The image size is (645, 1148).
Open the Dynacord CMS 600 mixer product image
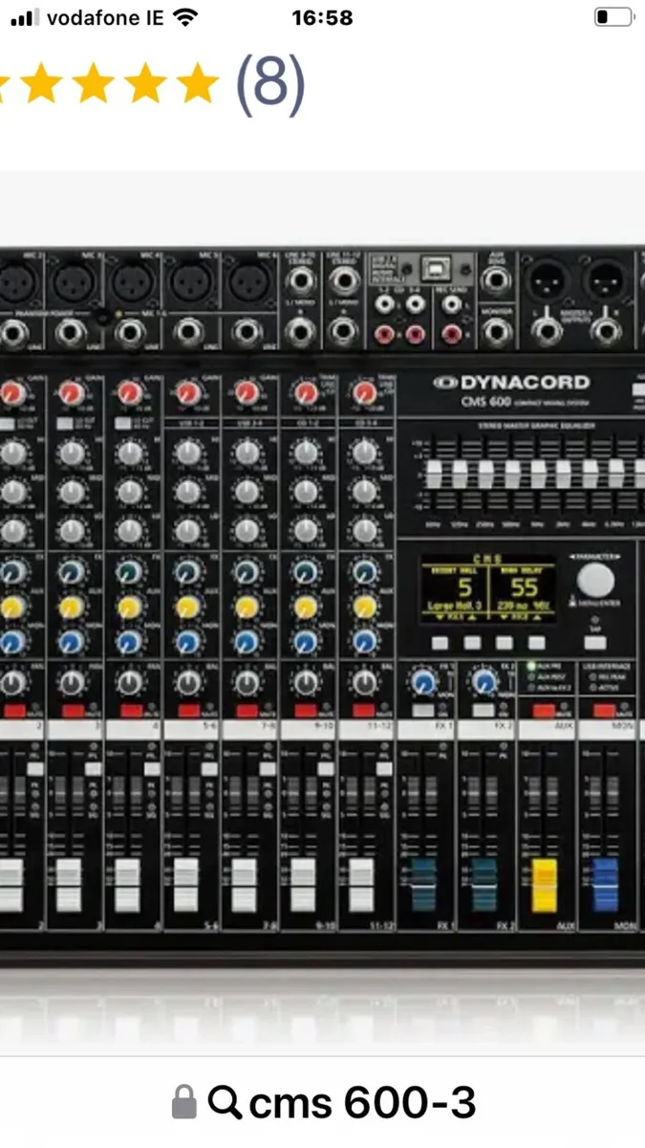(322, 612)
